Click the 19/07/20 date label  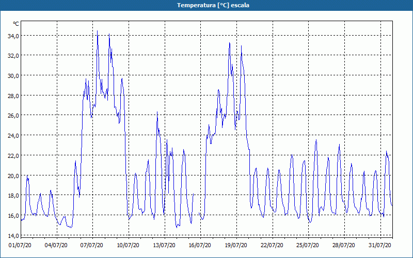[x=236, y=245]
